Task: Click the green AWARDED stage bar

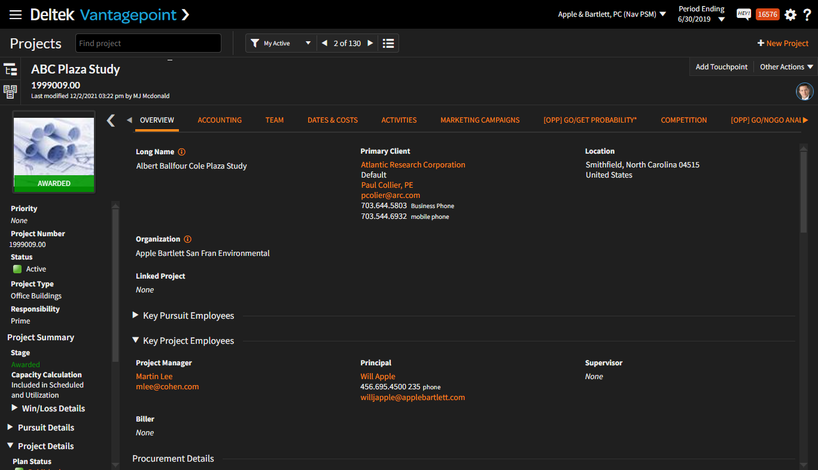Action: click(x=54, y=184)
